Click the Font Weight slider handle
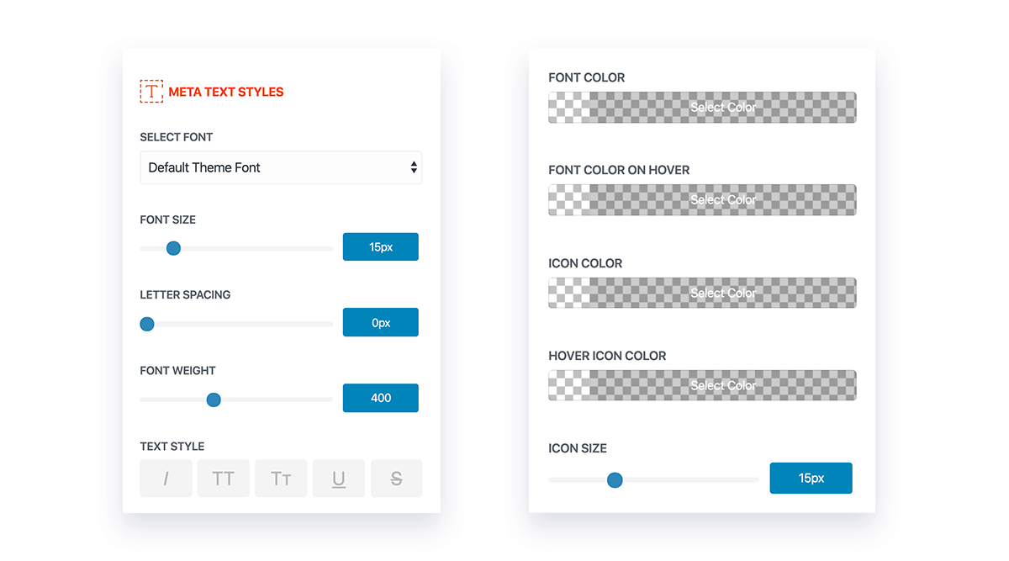This screenshot has width=1009, height=561. click(214, 400)
